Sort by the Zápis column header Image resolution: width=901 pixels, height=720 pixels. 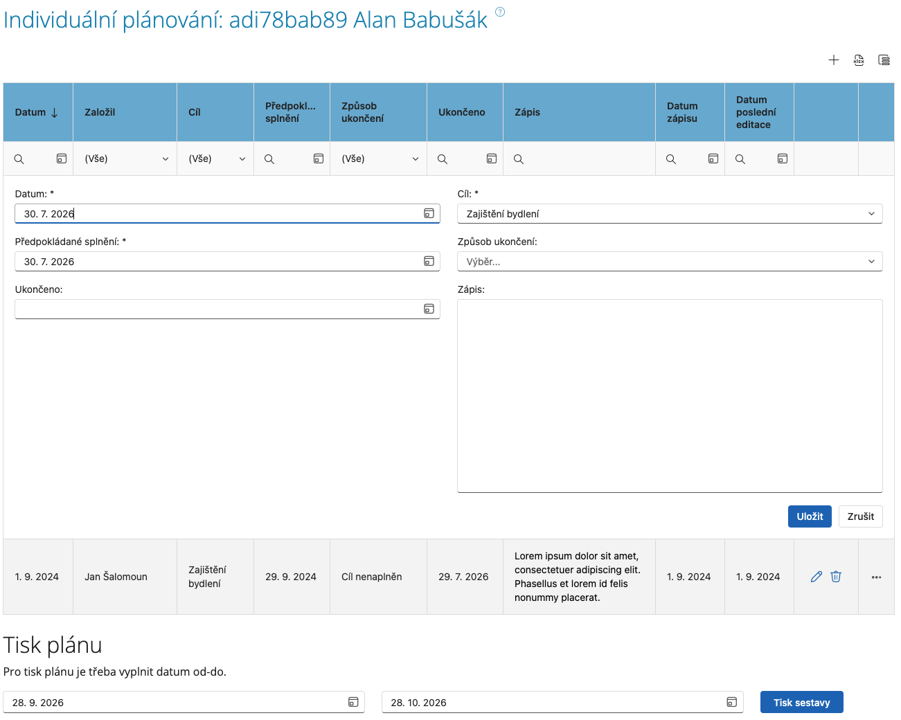coord(579,112)
